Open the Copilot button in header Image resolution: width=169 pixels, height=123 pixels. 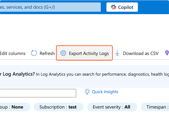[x=122, y=7]
